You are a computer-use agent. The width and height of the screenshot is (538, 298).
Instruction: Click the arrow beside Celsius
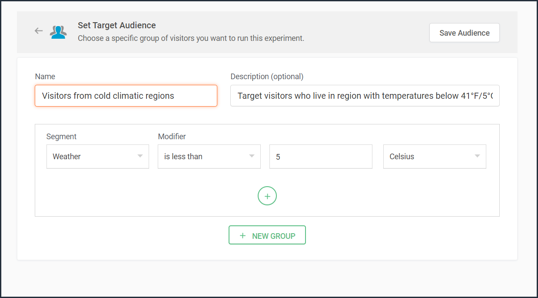coord(477,156)
